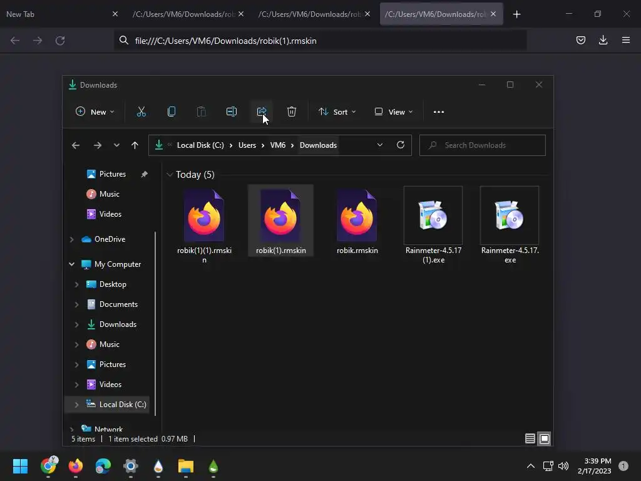Switch to large thumbnails view icon
The image size is (641, 481).
[x=545, y=438]
